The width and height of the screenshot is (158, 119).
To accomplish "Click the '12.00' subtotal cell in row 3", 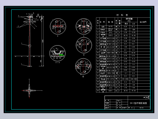I will pos(133,32).
